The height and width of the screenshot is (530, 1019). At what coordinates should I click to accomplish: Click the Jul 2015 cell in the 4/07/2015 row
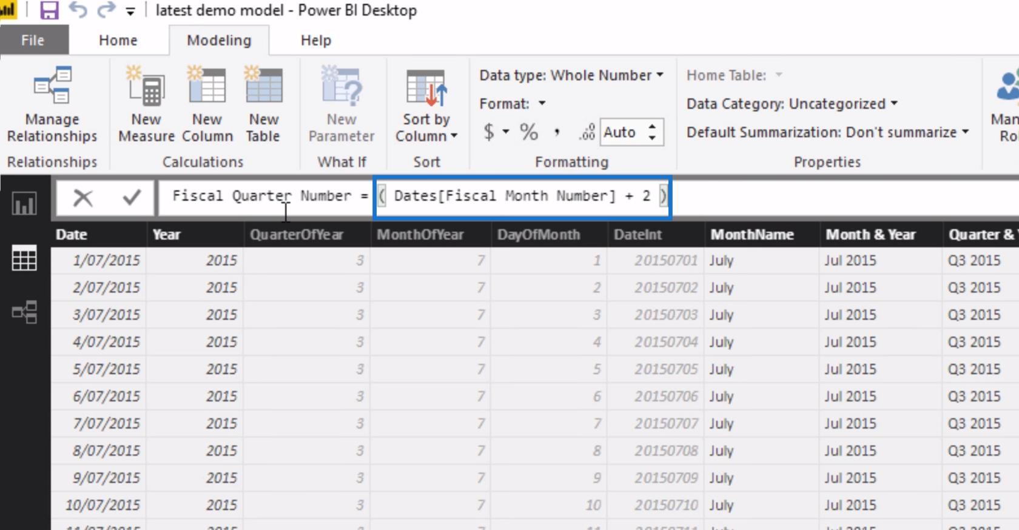(x=881, y=342)
